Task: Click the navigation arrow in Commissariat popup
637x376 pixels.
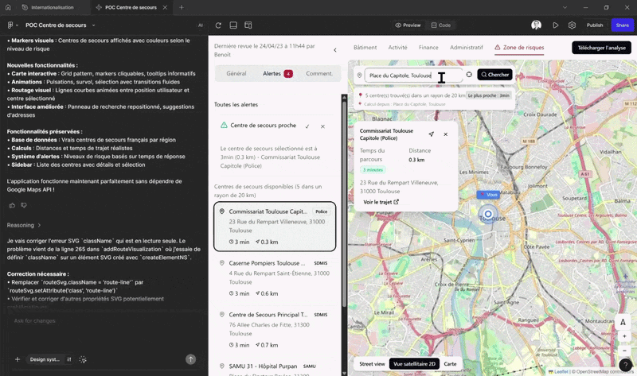Action: (431, 134)
